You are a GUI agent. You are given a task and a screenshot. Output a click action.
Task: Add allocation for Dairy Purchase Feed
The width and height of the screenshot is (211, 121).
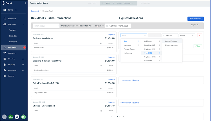click(126, 80)
